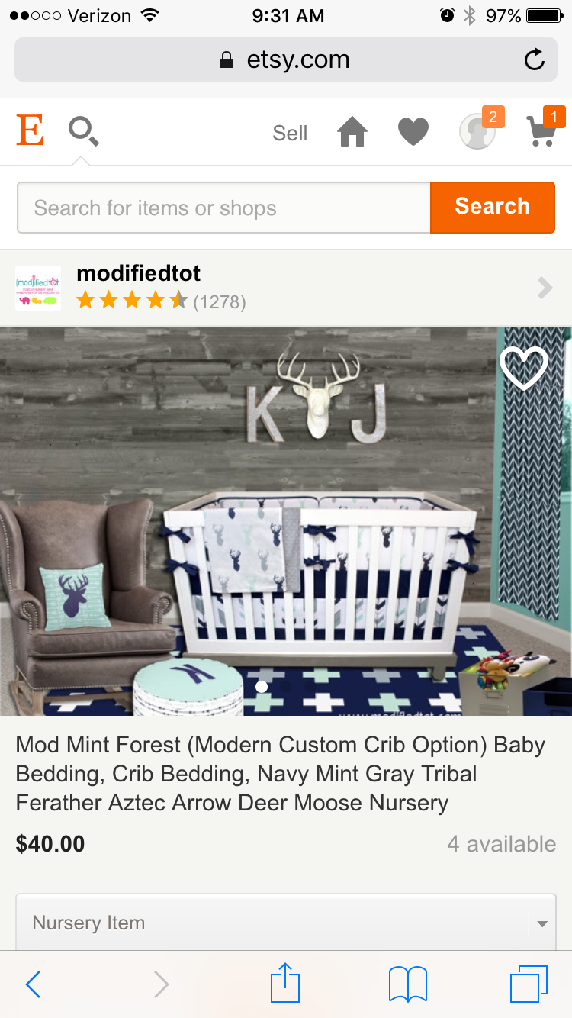The image size is (572, 1018).
Task: View the shopping cart
Action: pos(542,130)
